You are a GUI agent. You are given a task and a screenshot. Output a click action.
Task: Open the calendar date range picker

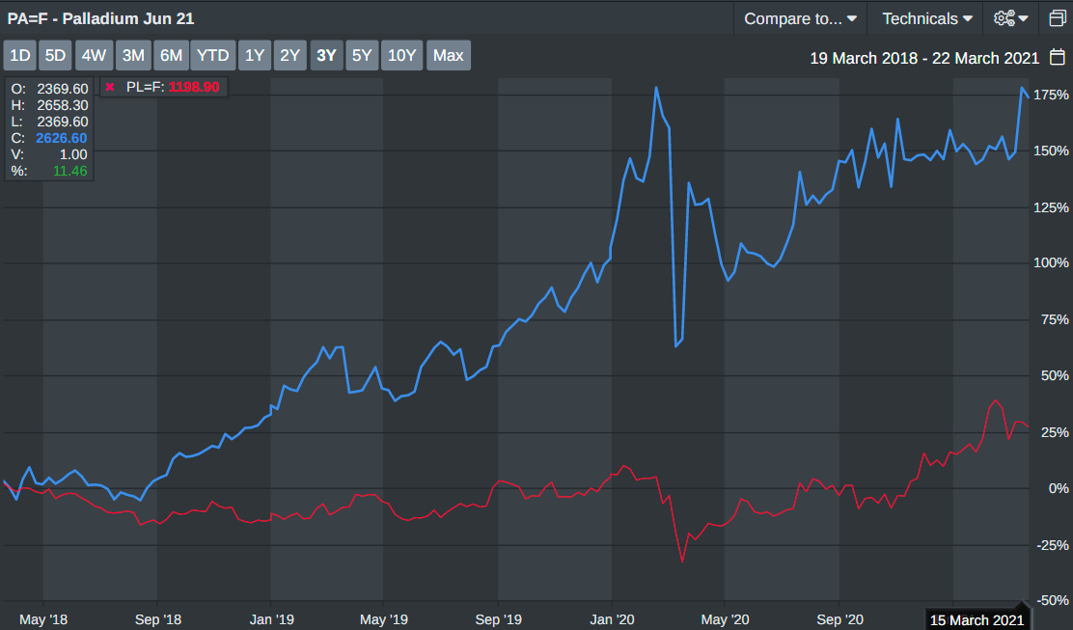tap(1058, 57)
